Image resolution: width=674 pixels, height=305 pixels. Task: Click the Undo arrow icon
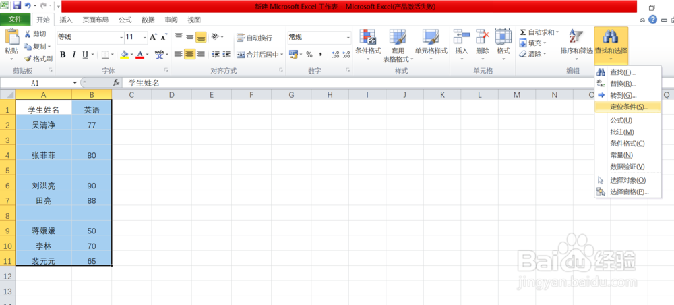click(28, 6)
